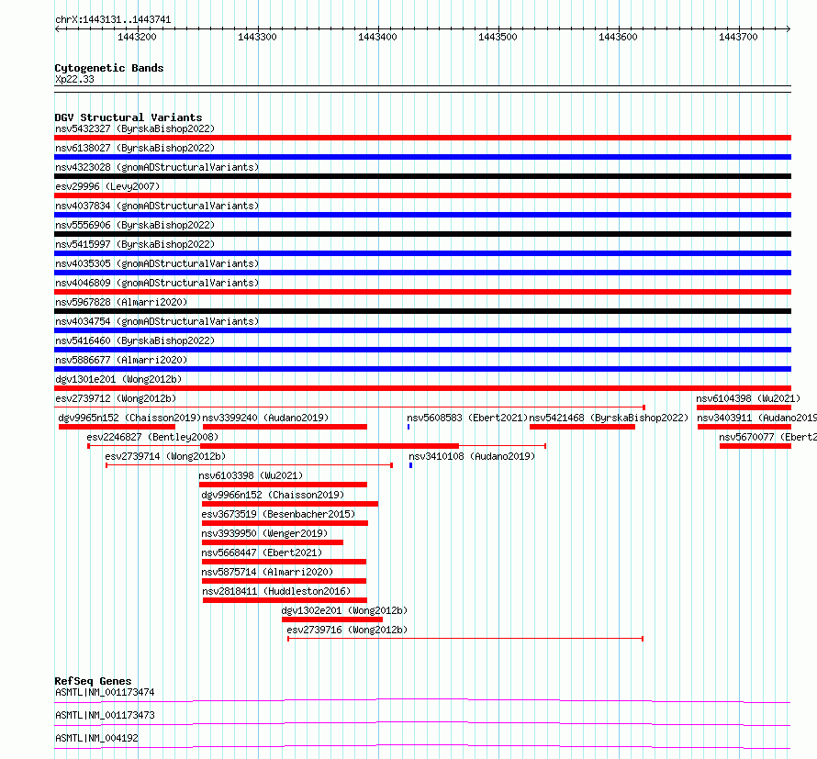Screen dimensions: 817x759
Task: Click esv3673519 (Besenbacher2015) label
Action: click(279, 514)
